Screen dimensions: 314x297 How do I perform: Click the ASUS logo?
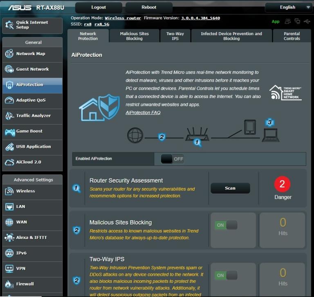coord(20,8)
